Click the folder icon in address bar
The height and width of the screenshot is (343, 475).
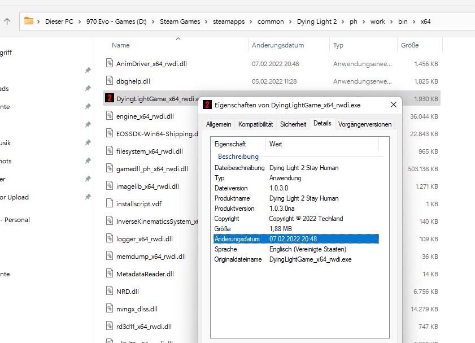coord(29,21)
